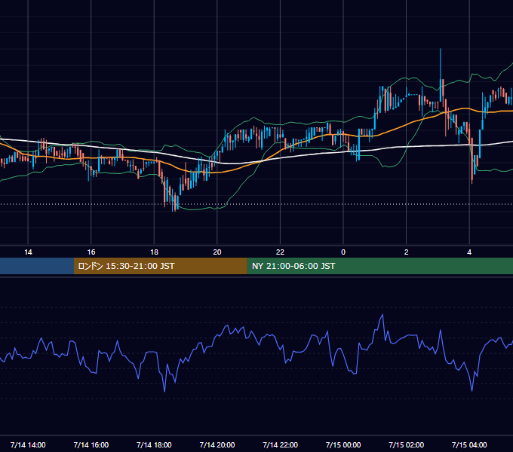The image size is (513, 452).
Task: Click the white dotted horizontal price line
Action: [256, 204]
